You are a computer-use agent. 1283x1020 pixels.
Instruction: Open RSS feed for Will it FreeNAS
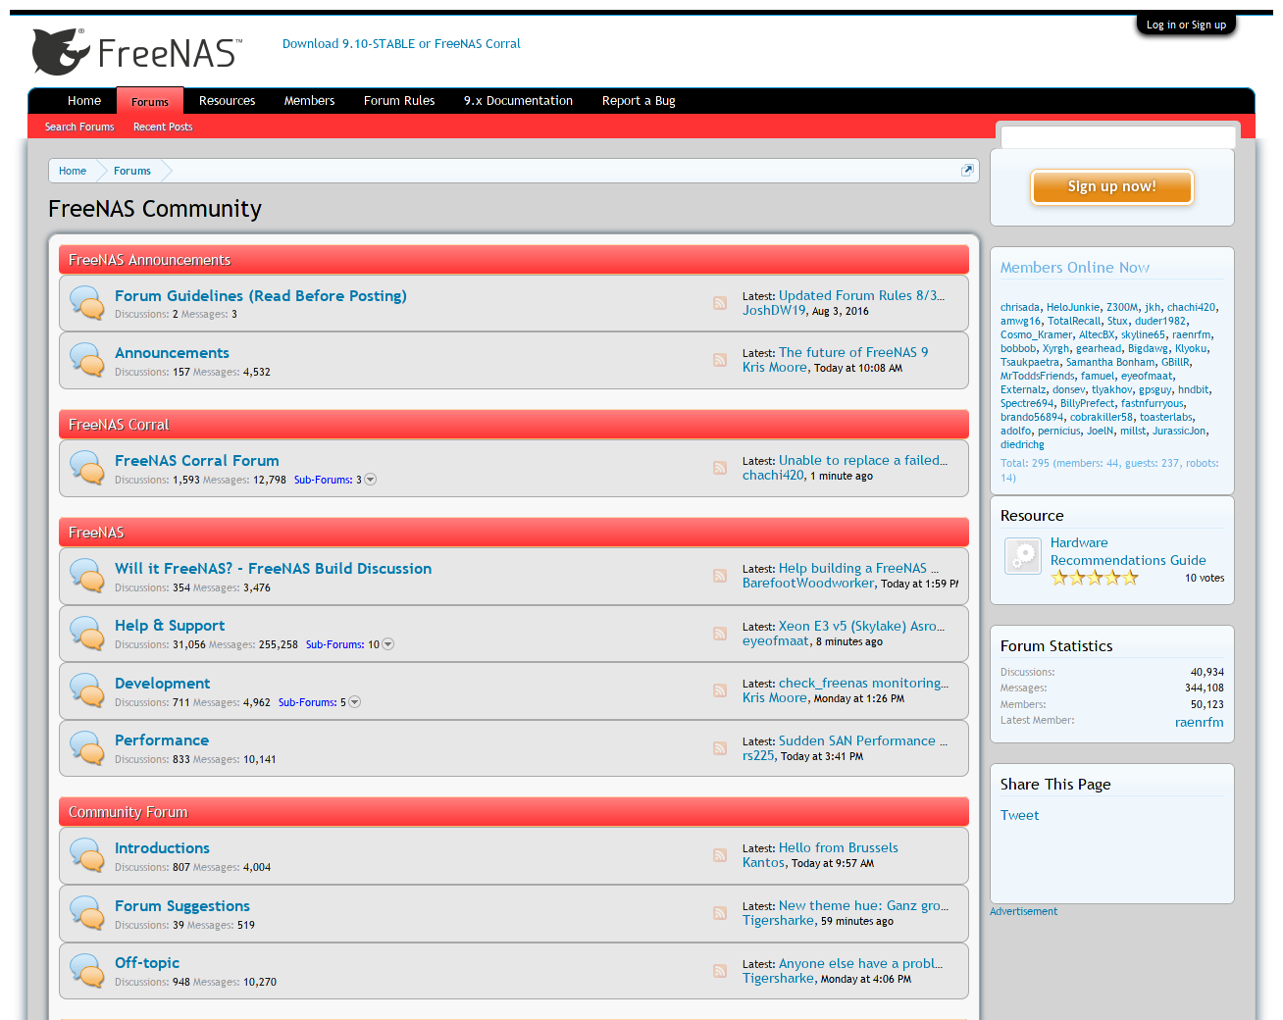(720, 576)
